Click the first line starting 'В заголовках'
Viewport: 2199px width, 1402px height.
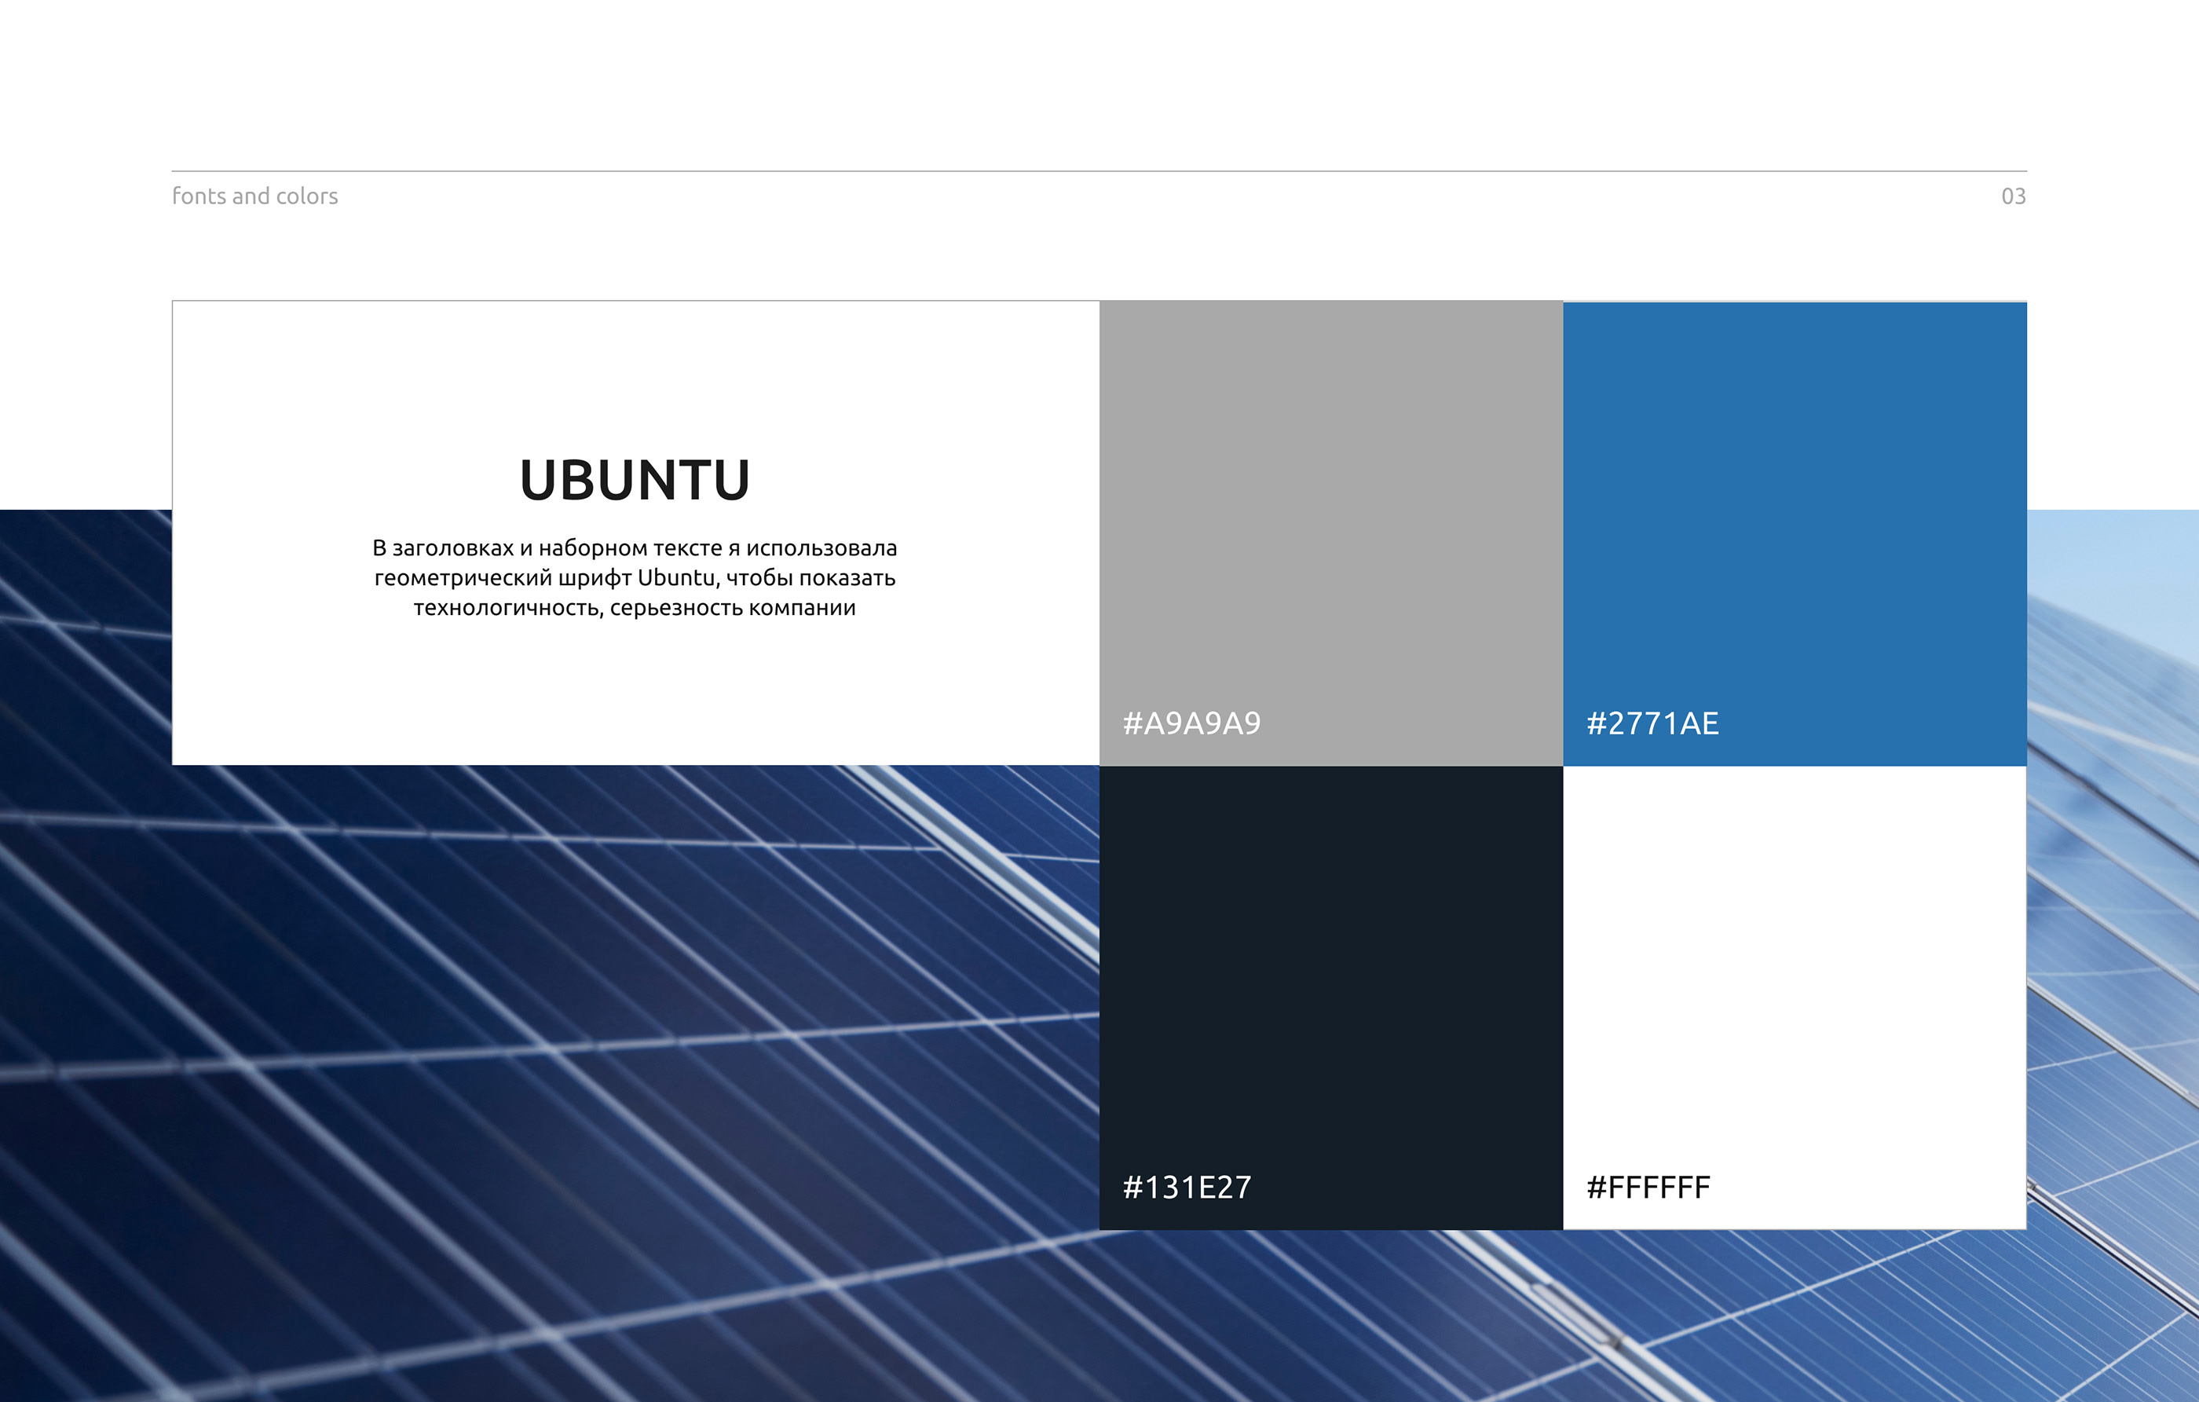(x=635, y=548)
